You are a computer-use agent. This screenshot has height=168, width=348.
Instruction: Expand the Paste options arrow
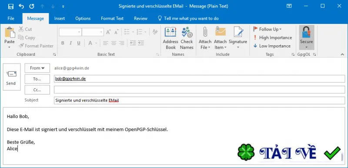[x=9, y=47]
